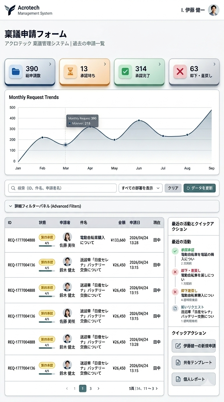Open 共有テンプレート quick action

coord(194,363)
